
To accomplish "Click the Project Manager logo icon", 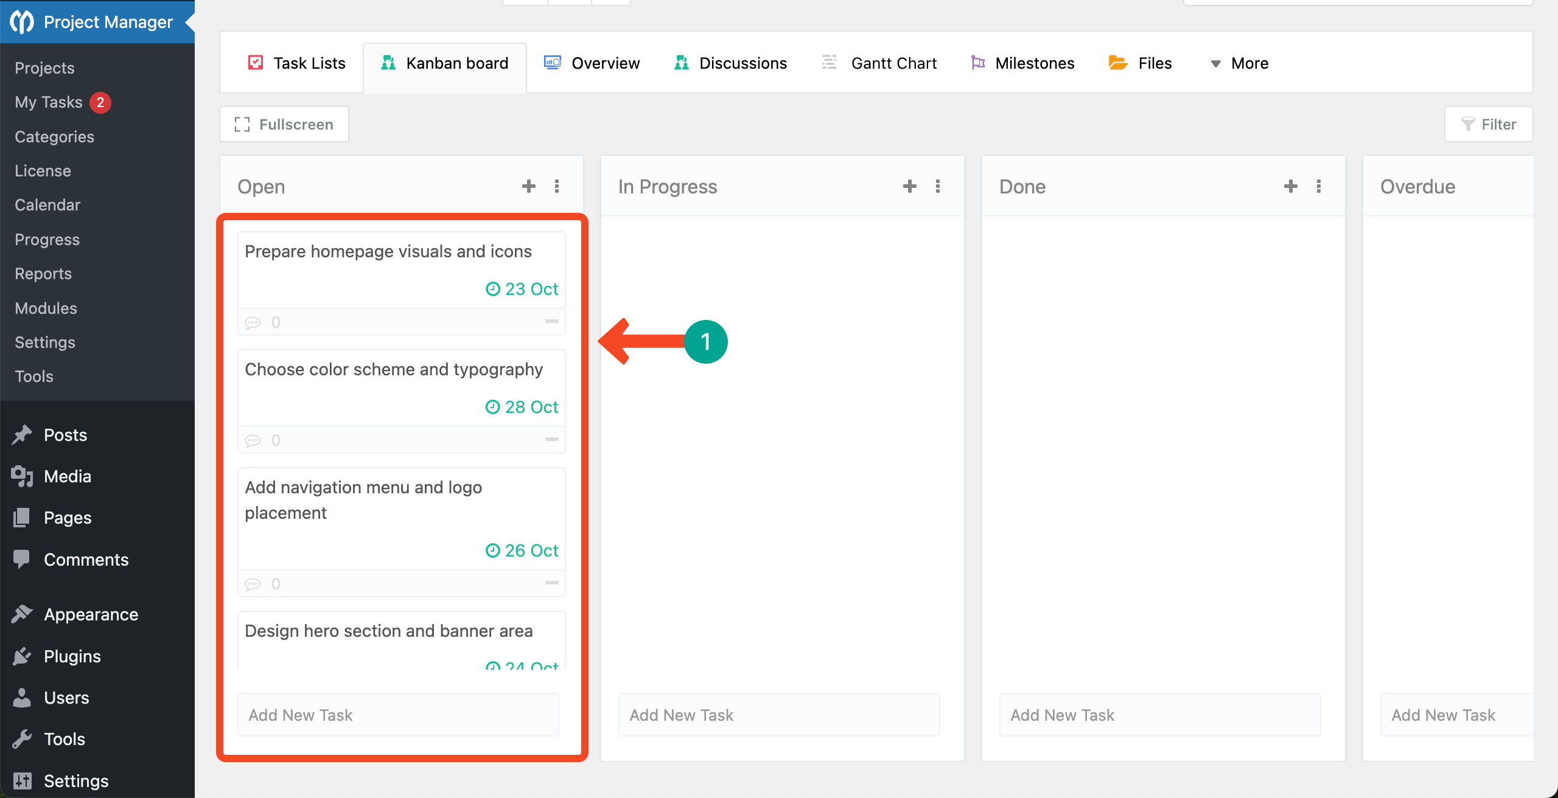I will [x=22, y=22].
